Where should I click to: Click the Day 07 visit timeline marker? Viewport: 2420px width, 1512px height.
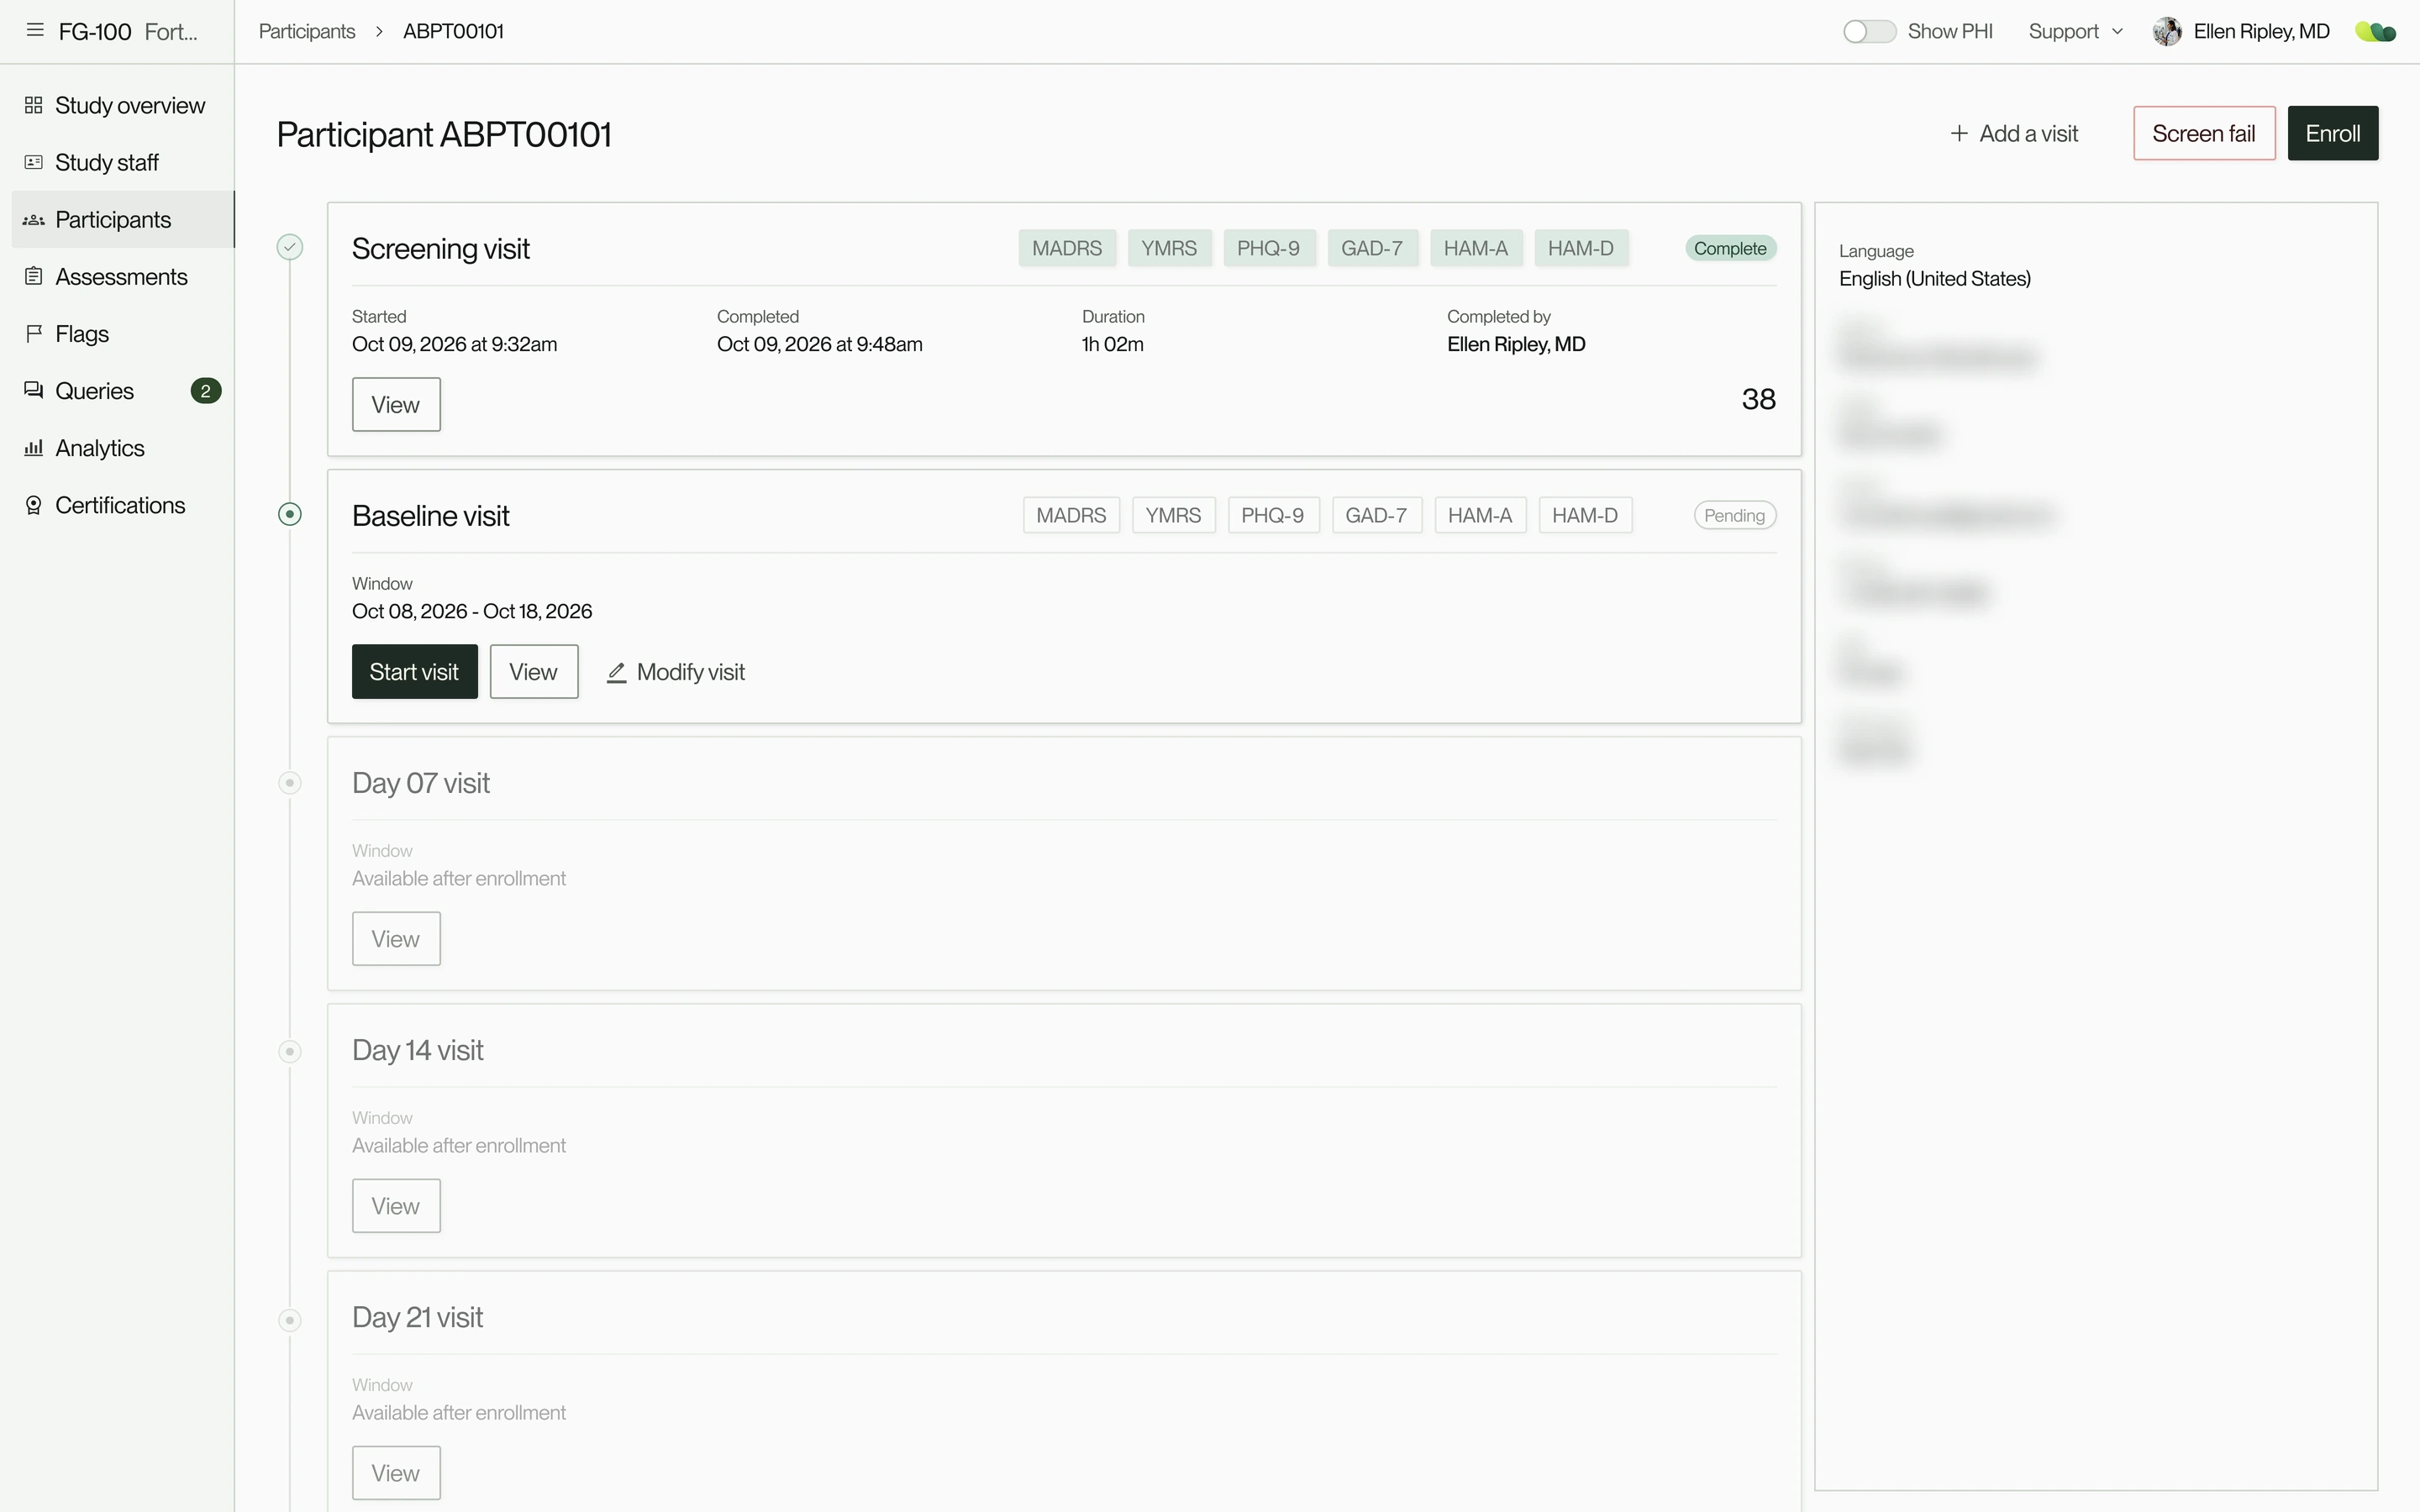point(290,782)
